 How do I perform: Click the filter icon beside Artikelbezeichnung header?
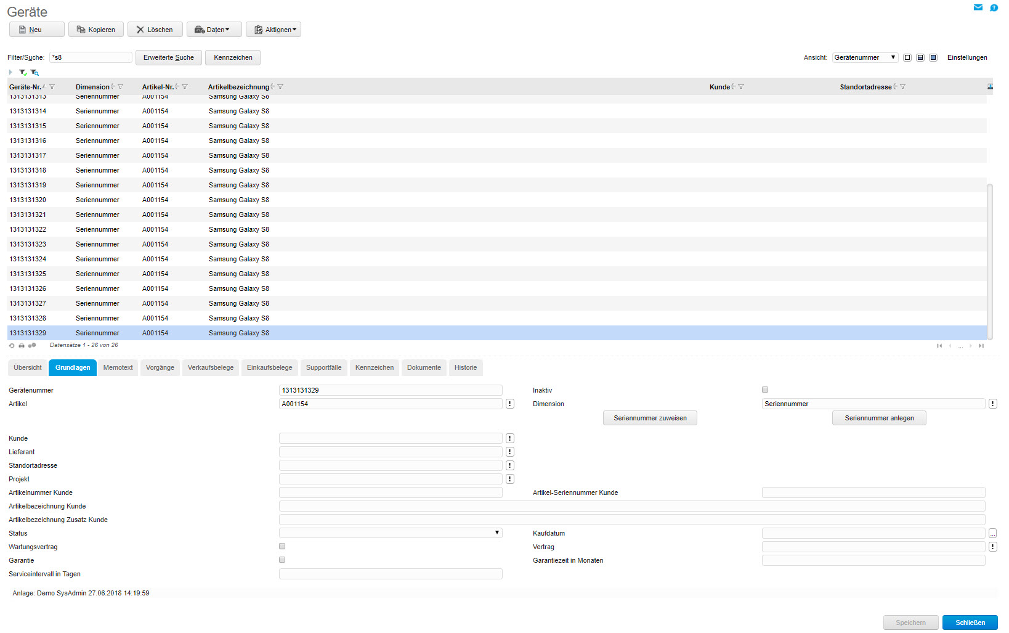coord(280,87)
